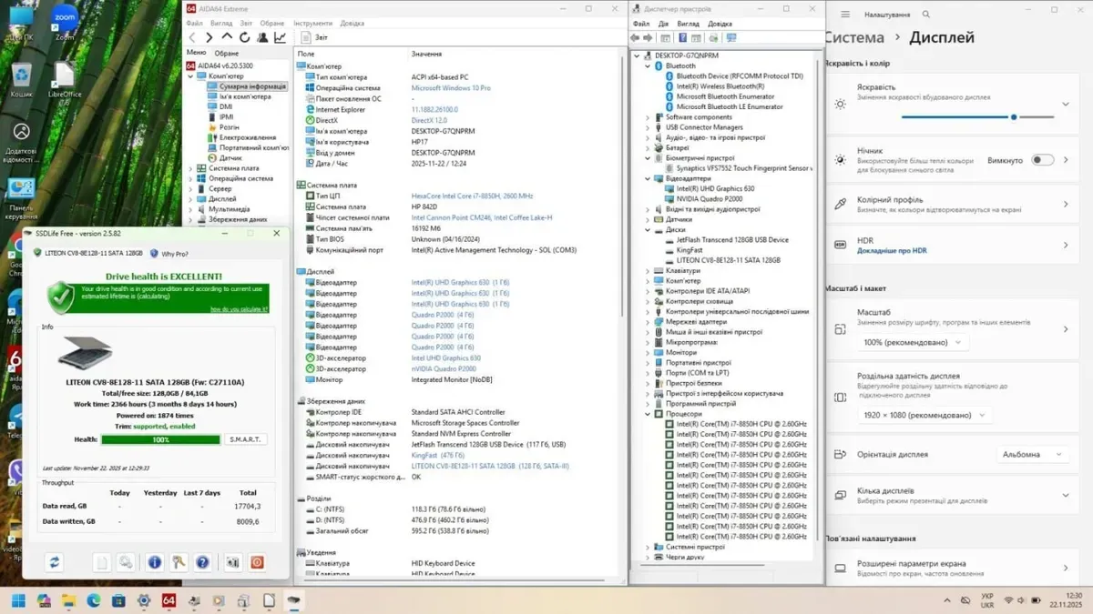Open the Докладніше про HDR link
This screenshot has width=1093, height=614.
[892, 251]
